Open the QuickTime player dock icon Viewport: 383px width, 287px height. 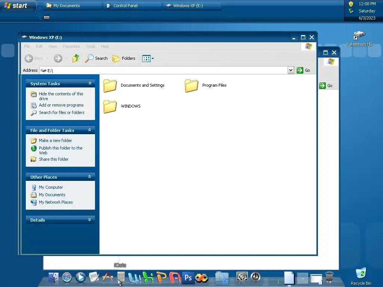click(80, 278)
